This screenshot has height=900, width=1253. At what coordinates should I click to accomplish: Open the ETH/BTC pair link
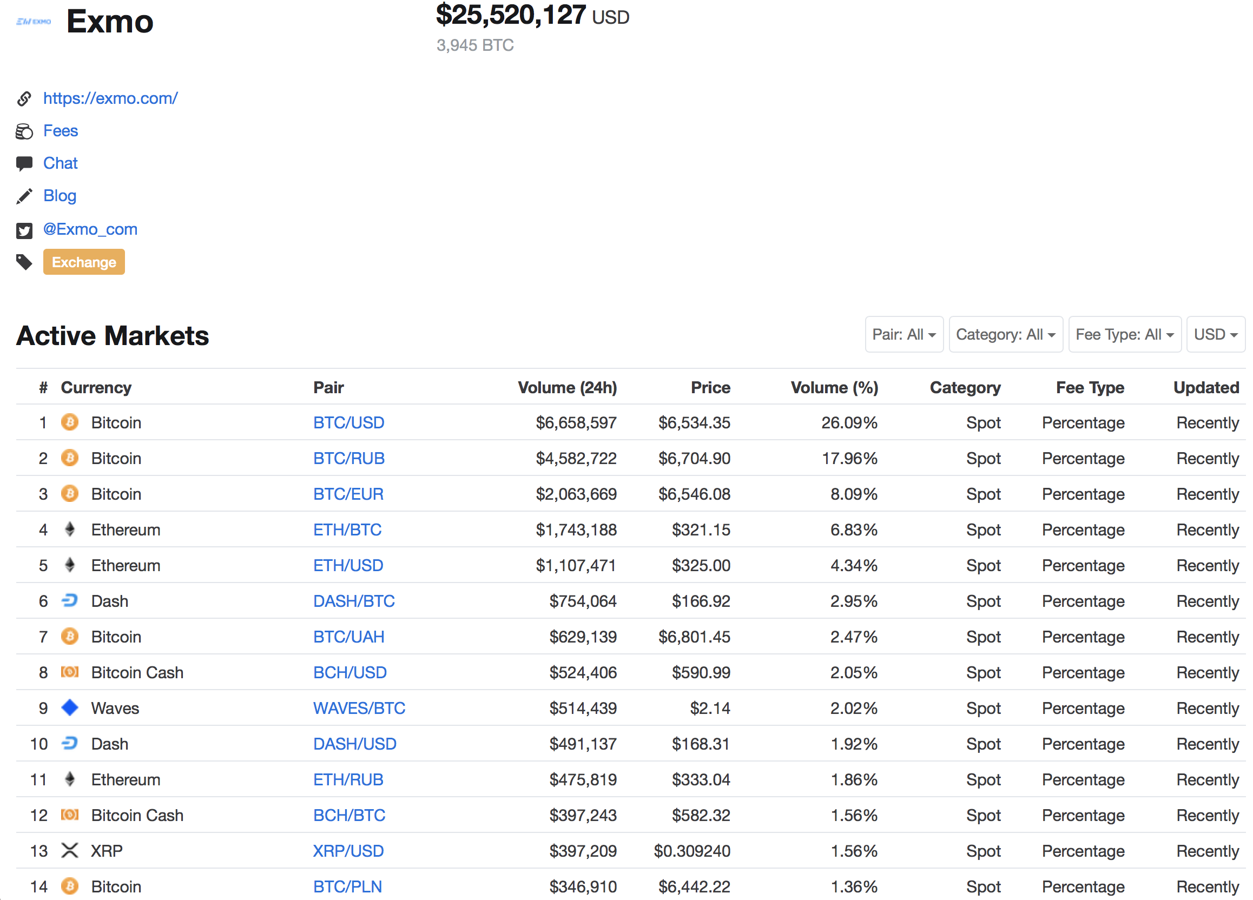point(347,530)
